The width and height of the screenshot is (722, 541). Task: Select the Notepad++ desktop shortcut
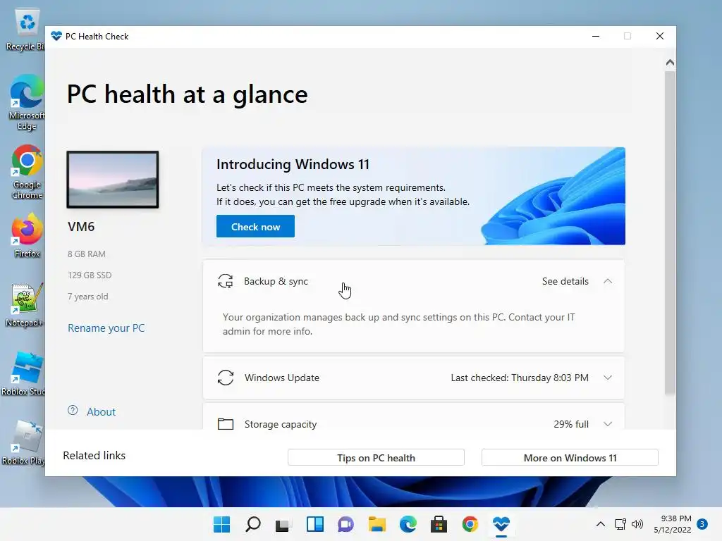[25, 304]
